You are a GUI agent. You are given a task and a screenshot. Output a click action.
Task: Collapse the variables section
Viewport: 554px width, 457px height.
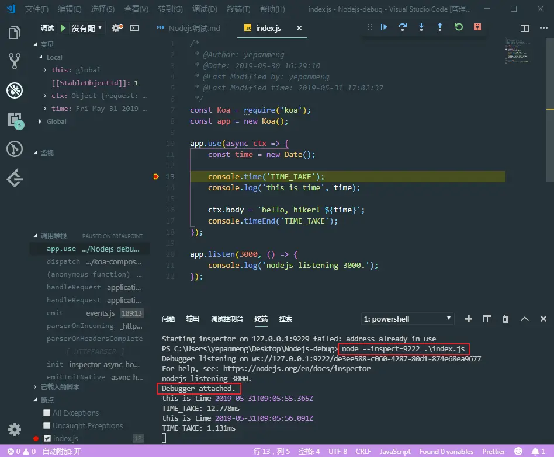(35, 44)
